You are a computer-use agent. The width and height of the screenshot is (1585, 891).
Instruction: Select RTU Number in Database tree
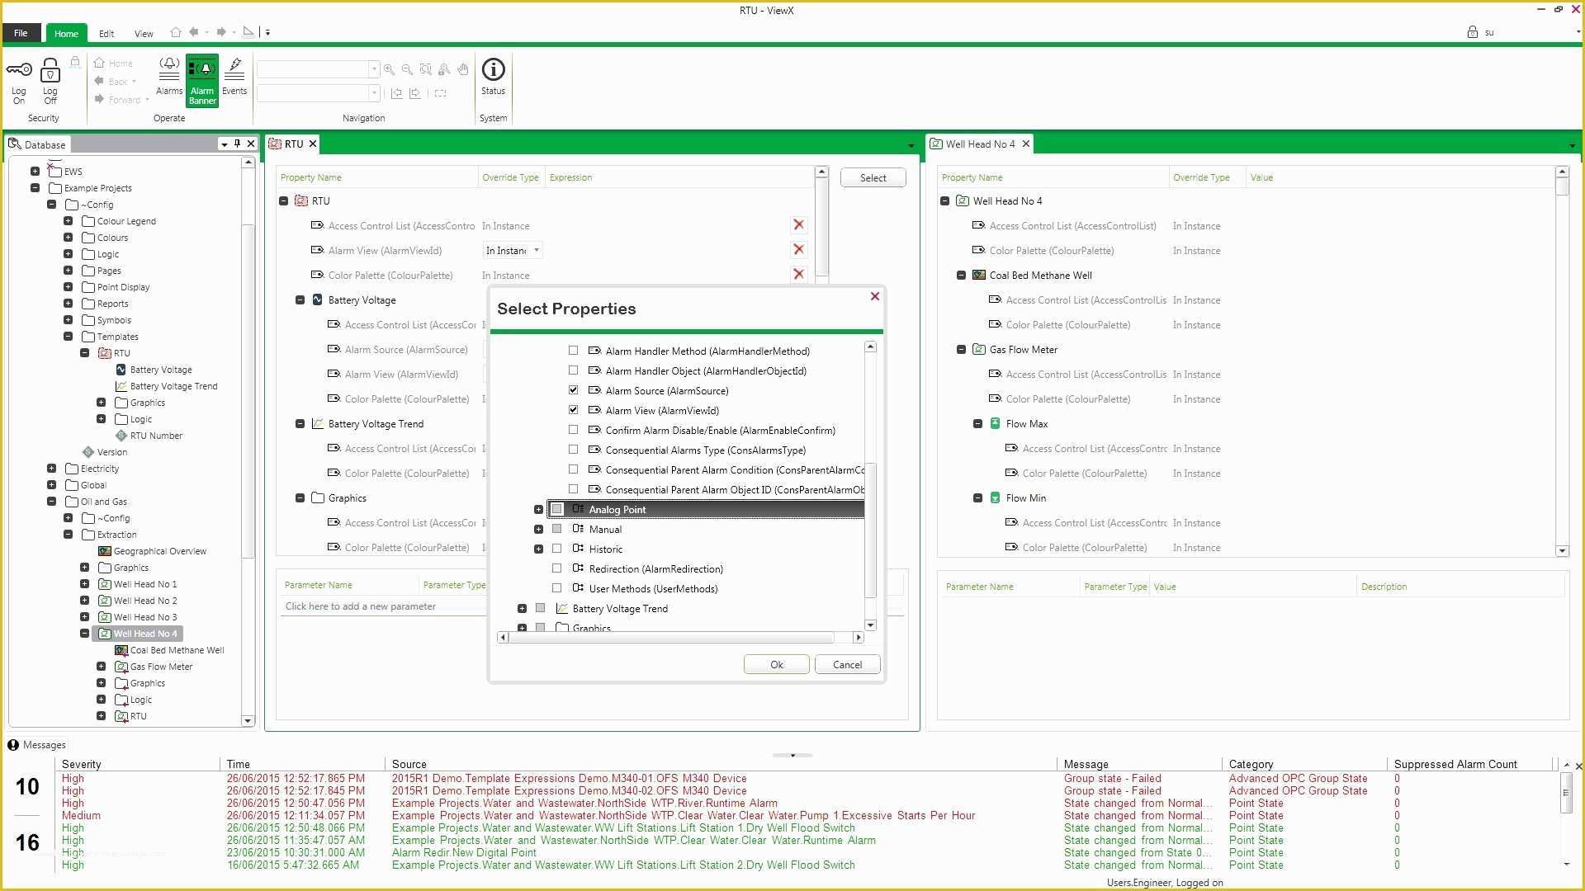point(149,436)
